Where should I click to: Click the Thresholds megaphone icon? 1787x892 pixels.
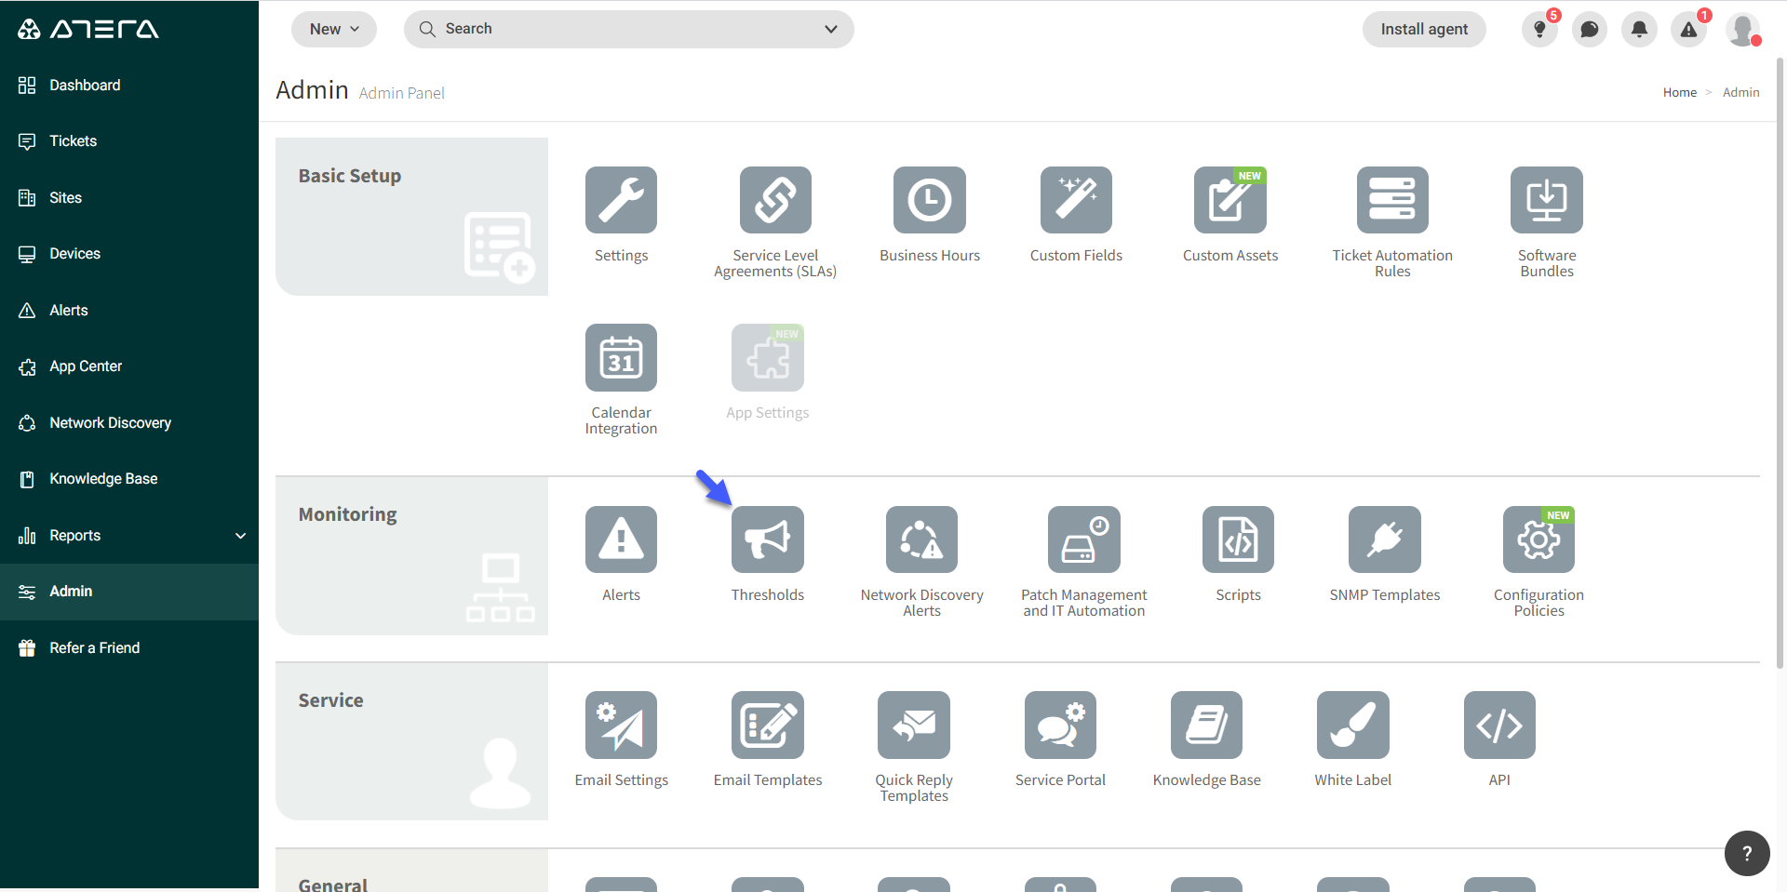(767, 539)
